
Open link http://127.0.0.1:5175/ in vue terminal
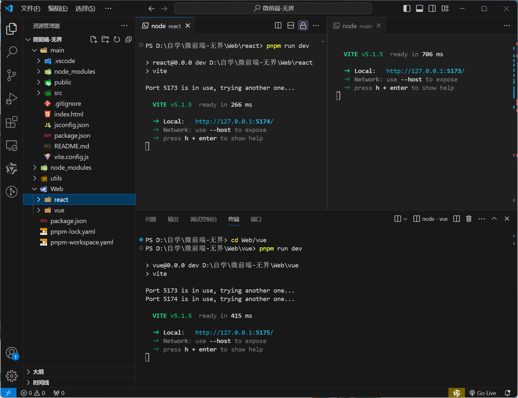[234, 332]
